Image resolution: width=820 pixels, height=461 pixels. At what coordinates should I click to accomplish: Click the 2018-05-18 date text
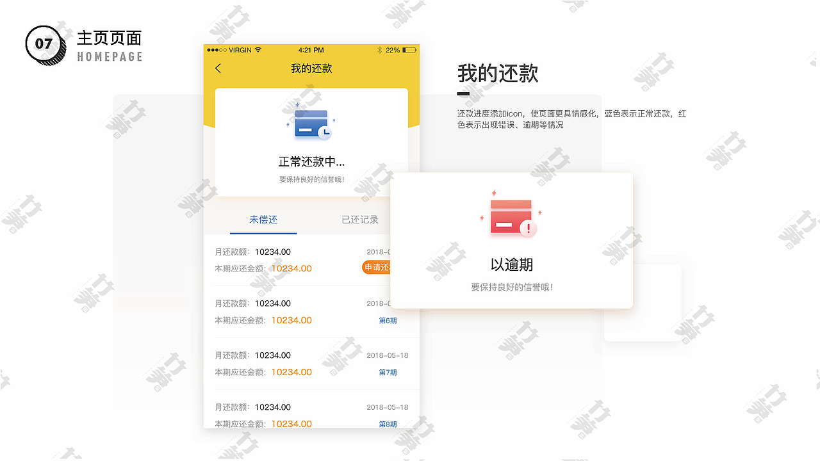pos(386,355)
